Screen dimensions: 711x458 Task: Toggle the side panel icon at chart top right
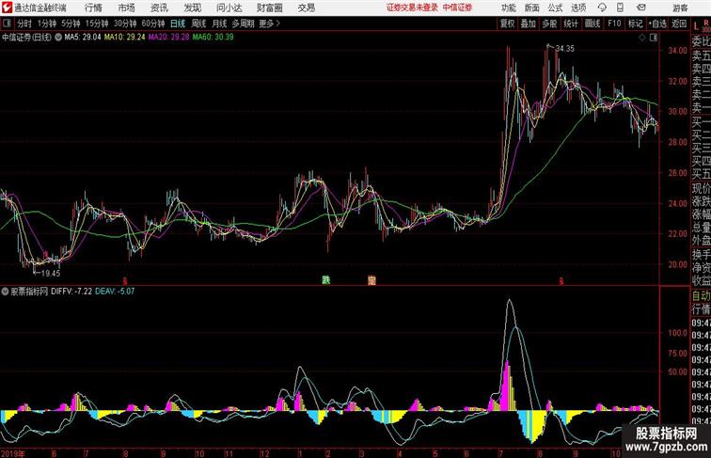(x=653, y=38)
